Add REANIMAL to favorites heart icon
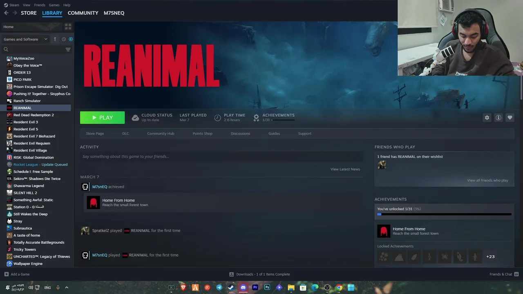 [x=510, y=118]
